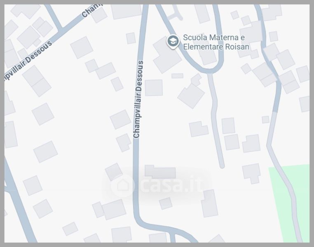Screen dimensions: 314x247
Task: Click the school graduation-cap map pin
Action: point(173,42)
